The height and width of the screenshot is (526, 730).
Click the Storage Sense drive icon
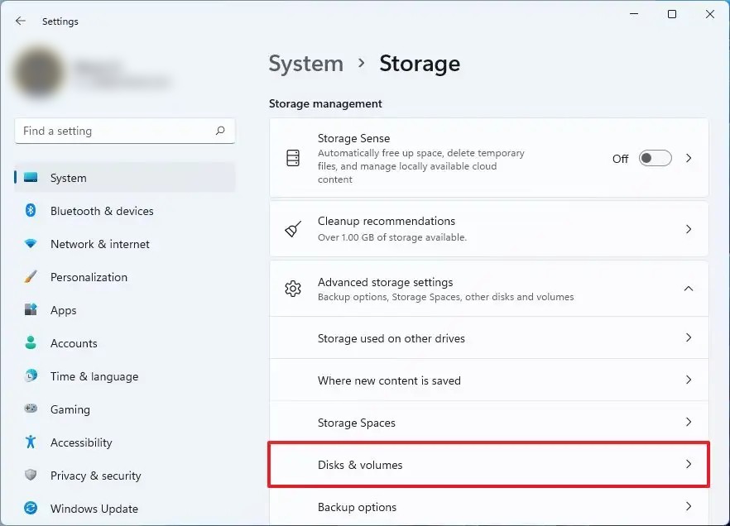(293, 158)
